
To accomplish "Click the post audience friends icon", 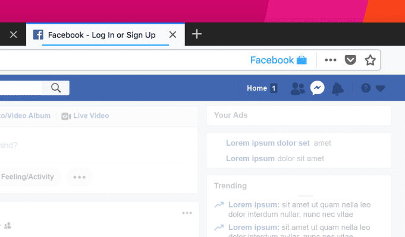I will tap(8, 226).
